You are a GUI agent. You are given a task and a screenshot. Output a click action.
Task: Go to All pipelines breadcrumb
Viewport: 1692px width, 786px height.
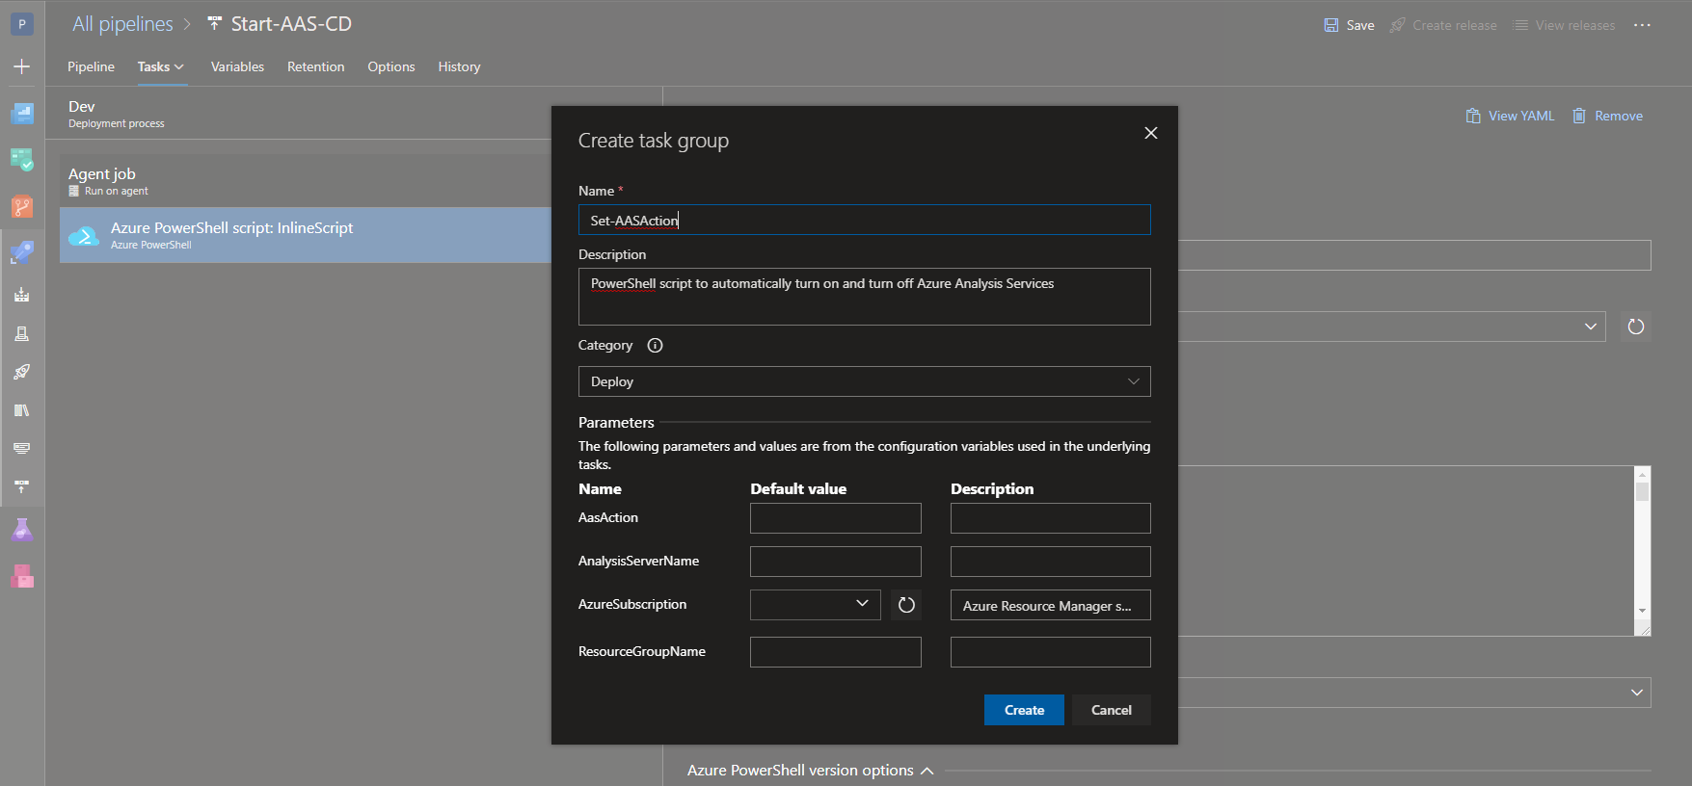[x=122, y=23]
